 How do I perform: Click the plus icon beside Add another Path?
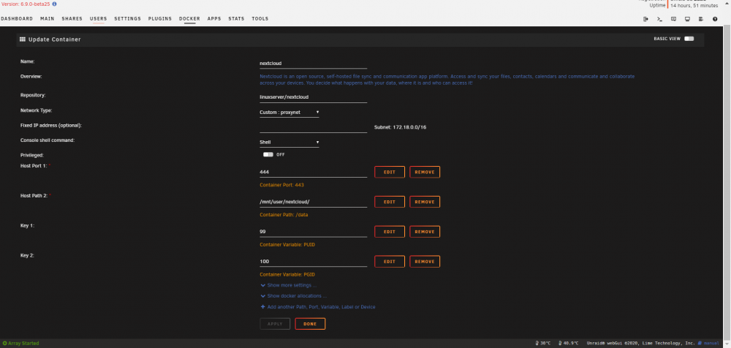(262, 307)
